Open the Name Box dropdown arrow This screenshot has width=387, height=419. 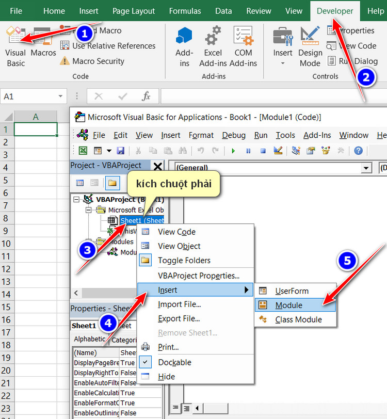click(61, 96)
